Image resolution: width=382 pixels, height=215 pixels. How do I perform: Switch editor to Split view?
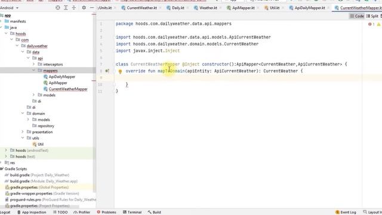pos(372,16)
